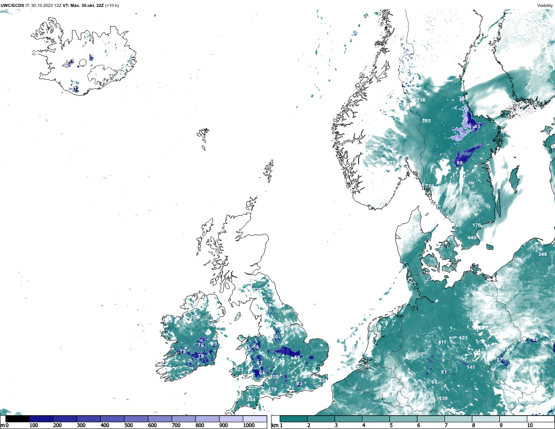Click the 57 value on the blue patch
555x429 pixels.
pyautogui.click(x=499, y=360)
